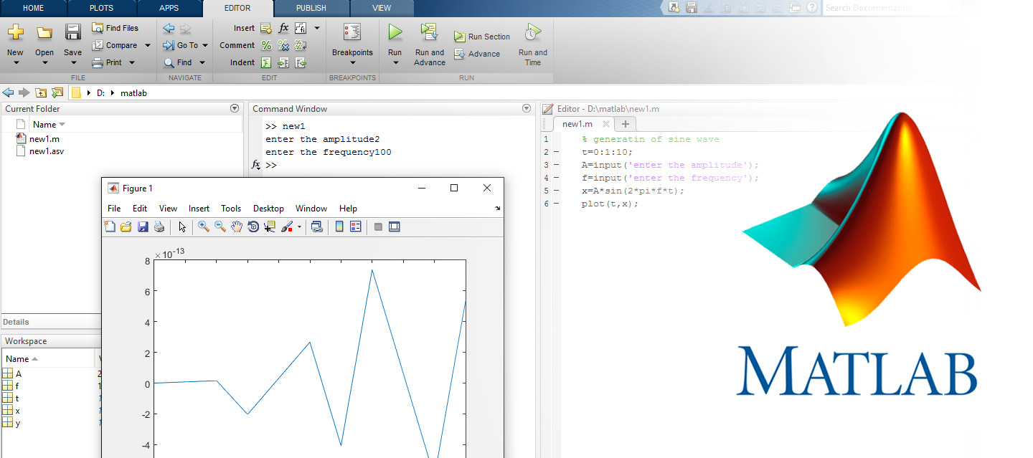This screenshot has height=458, width=1033.
Task: Switch to the PUBLISH tab
Action: click(311, 9)
